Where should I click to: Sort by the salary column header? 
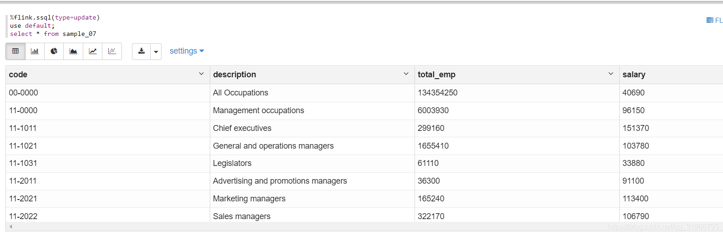click(634, 75)
